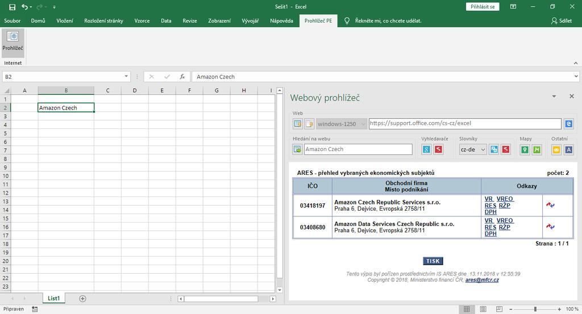Open the Quick Access Toolbar customize dropdown
The height and width of the screenshot is (314, 582).
[x=54, y=7]
